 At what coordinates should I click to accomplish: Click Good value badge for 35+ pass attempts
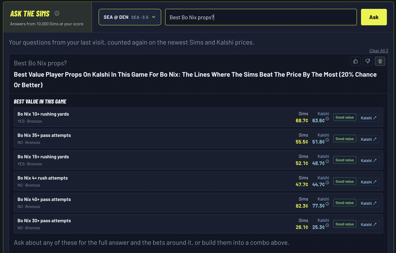(345, 139)
